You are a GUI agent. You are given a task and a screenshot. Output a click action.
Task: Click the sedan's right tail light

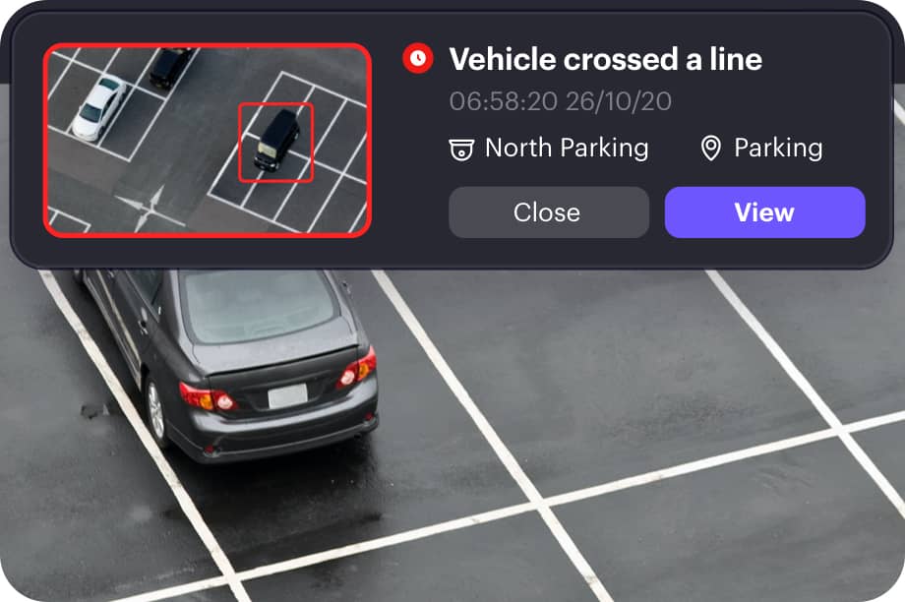357,368
